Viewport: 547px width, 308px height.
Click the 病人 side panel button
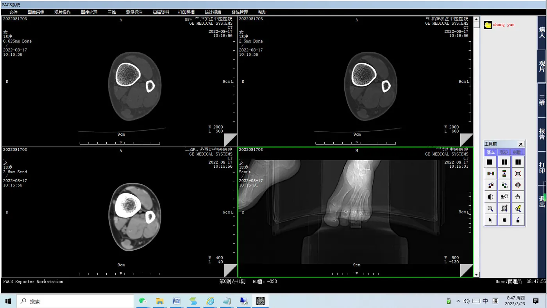[542, 32]
